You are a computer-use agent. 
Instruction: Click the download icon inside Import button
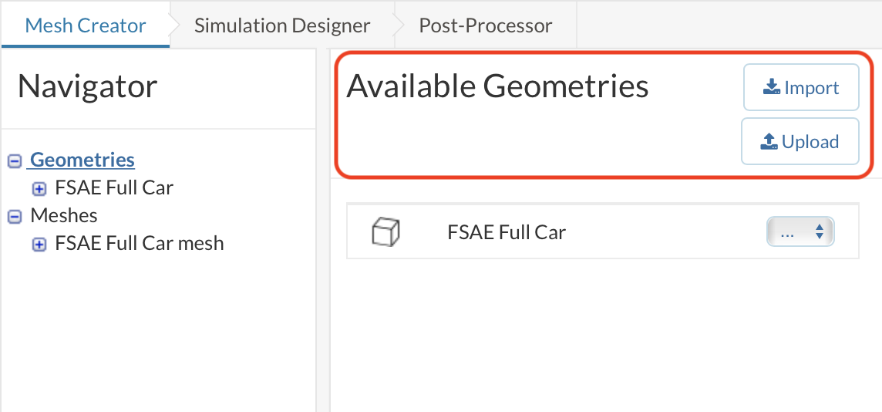772,88
